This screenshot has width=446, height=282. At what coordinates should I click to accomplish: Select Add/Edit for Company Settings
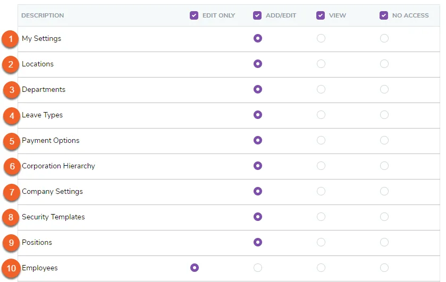coord(258,191)
